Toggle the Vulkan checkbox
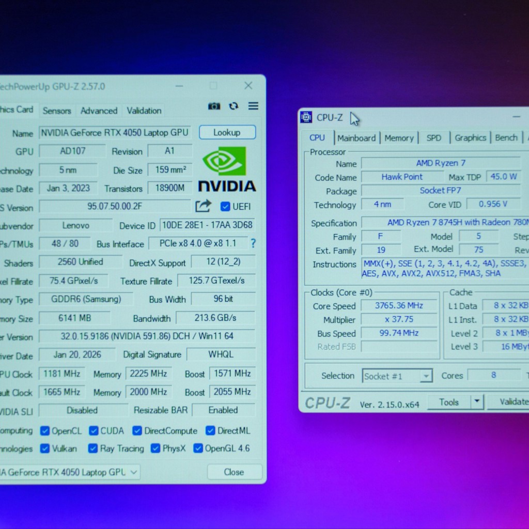529x529 pixels. click(x=44, y=448)
